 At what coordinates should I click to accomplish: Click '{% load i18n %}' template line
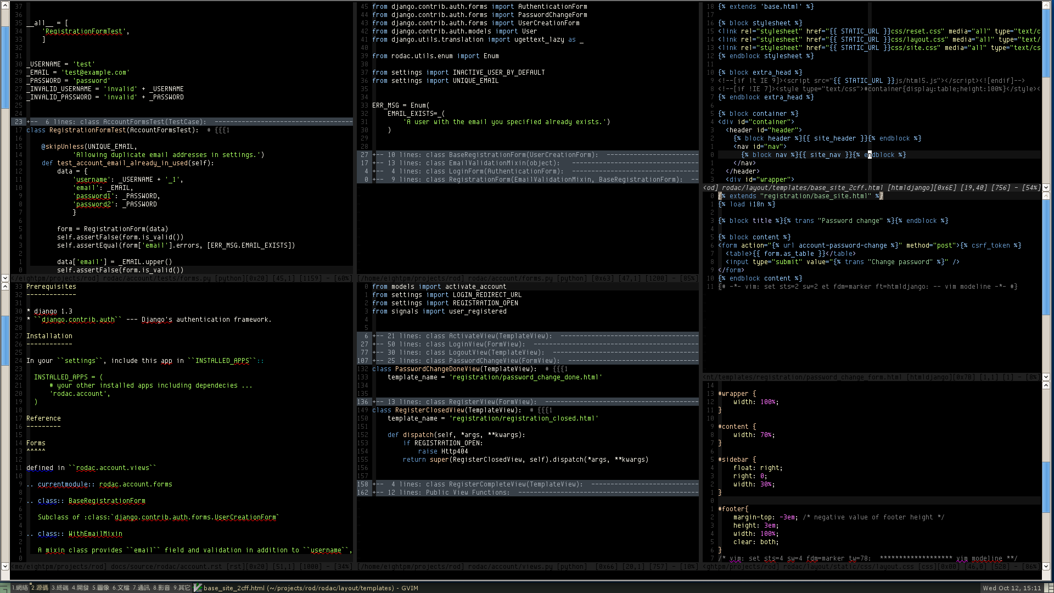pos(747,204)
